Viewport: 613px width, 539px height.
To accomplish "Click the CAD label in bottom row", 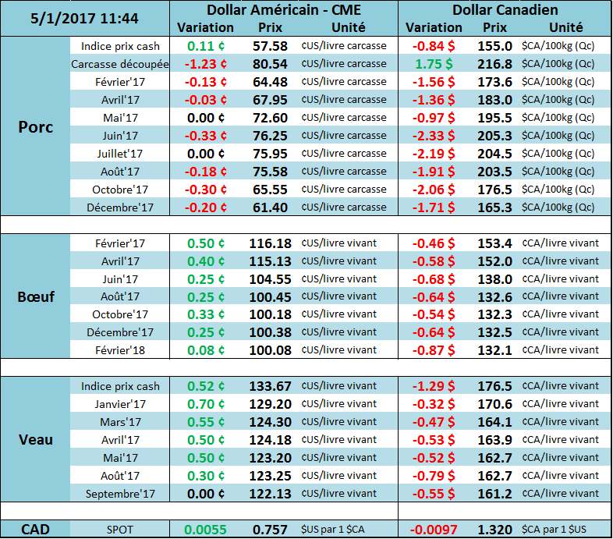I will tap(36, 530).
